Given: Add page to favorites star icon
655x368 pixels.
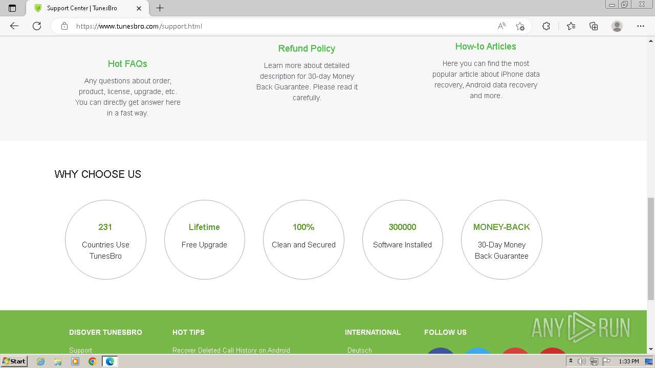Looking at the screenshot, I should (520, 26).
